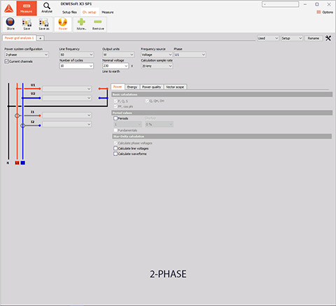Click the search field in title bar

[x=280, y=4]
